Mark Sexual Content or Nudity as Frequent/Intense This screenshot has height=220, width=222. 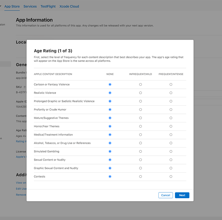point(171,160)
